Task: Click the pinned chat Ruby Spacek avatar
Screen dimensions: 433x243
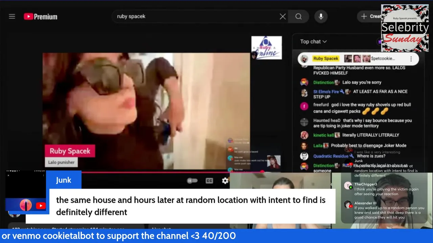Action: pos(304,59)
